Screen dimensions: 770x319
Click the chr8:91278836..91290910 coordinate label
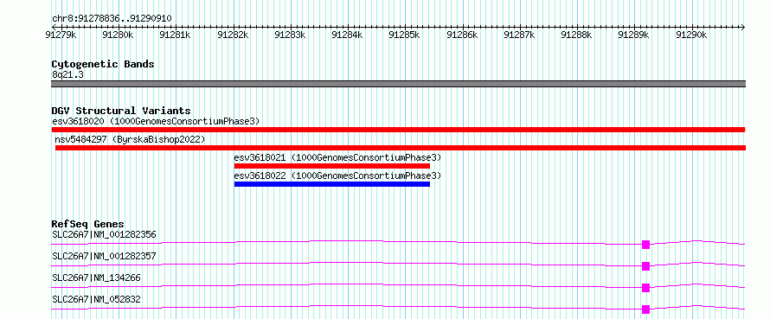[112, 19]
